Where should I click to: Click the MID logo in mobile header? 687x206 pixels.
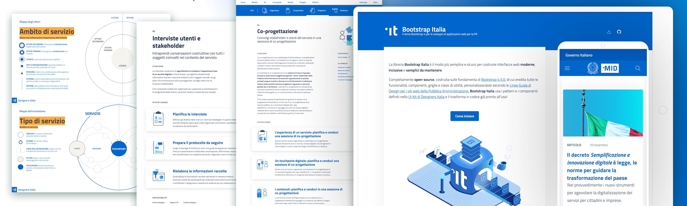pos(610,68)
